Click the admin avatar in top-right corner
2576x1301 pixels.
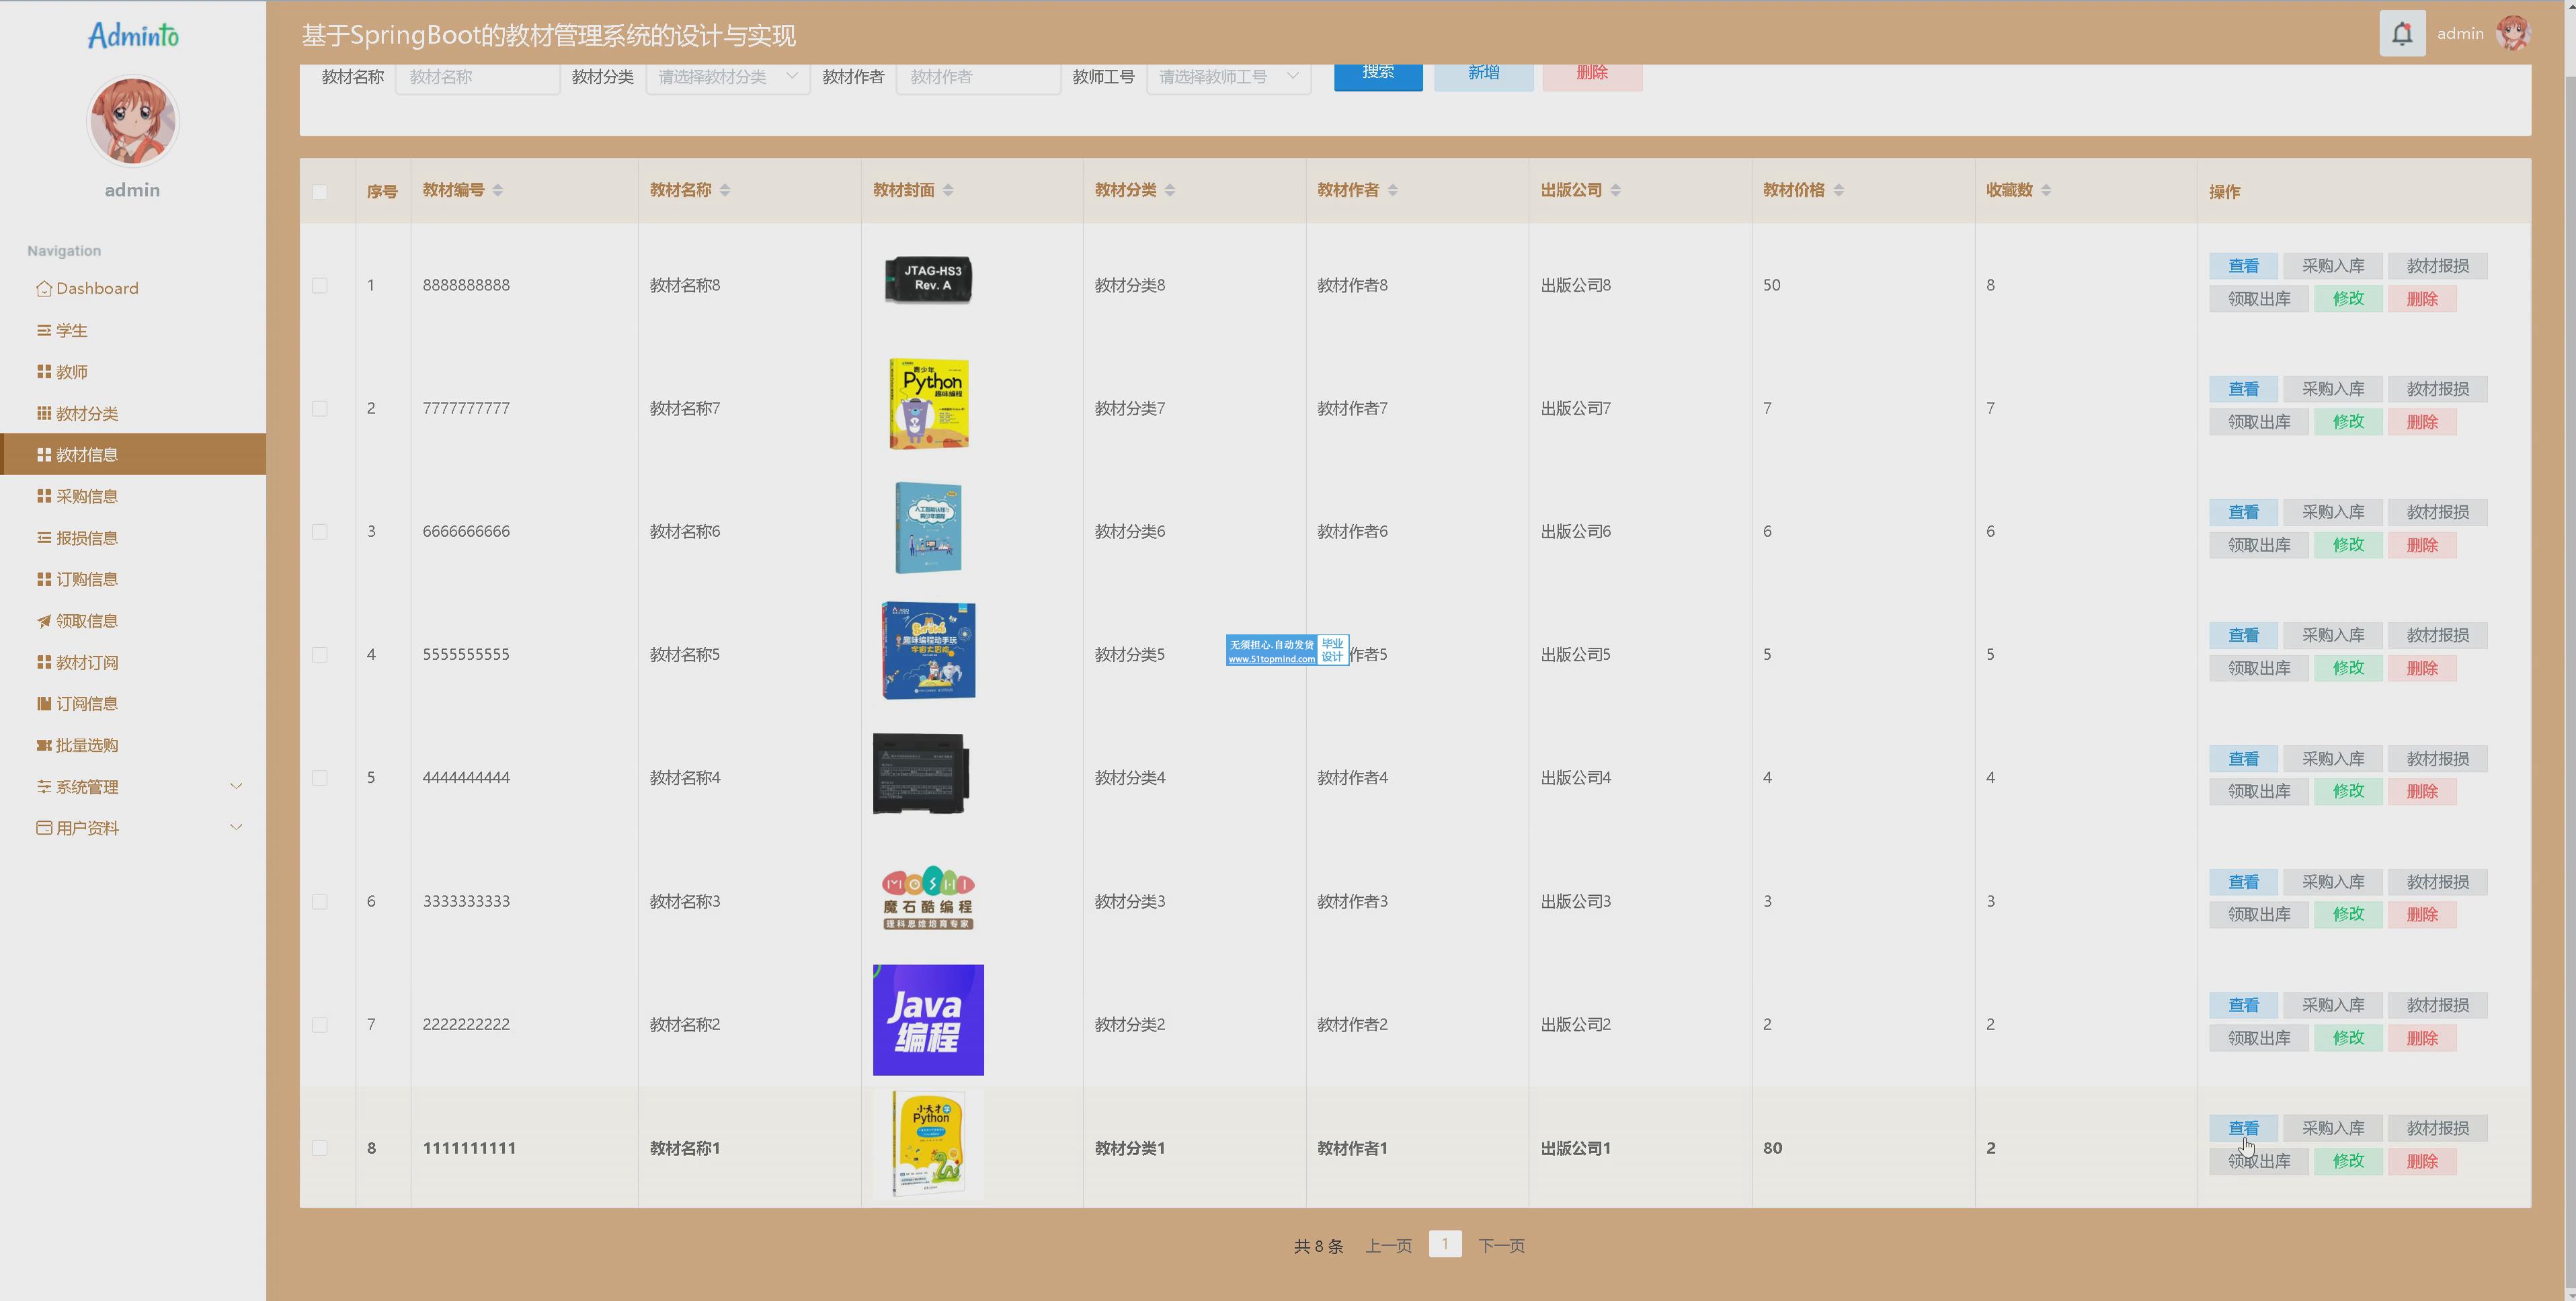pos(2512,34)
